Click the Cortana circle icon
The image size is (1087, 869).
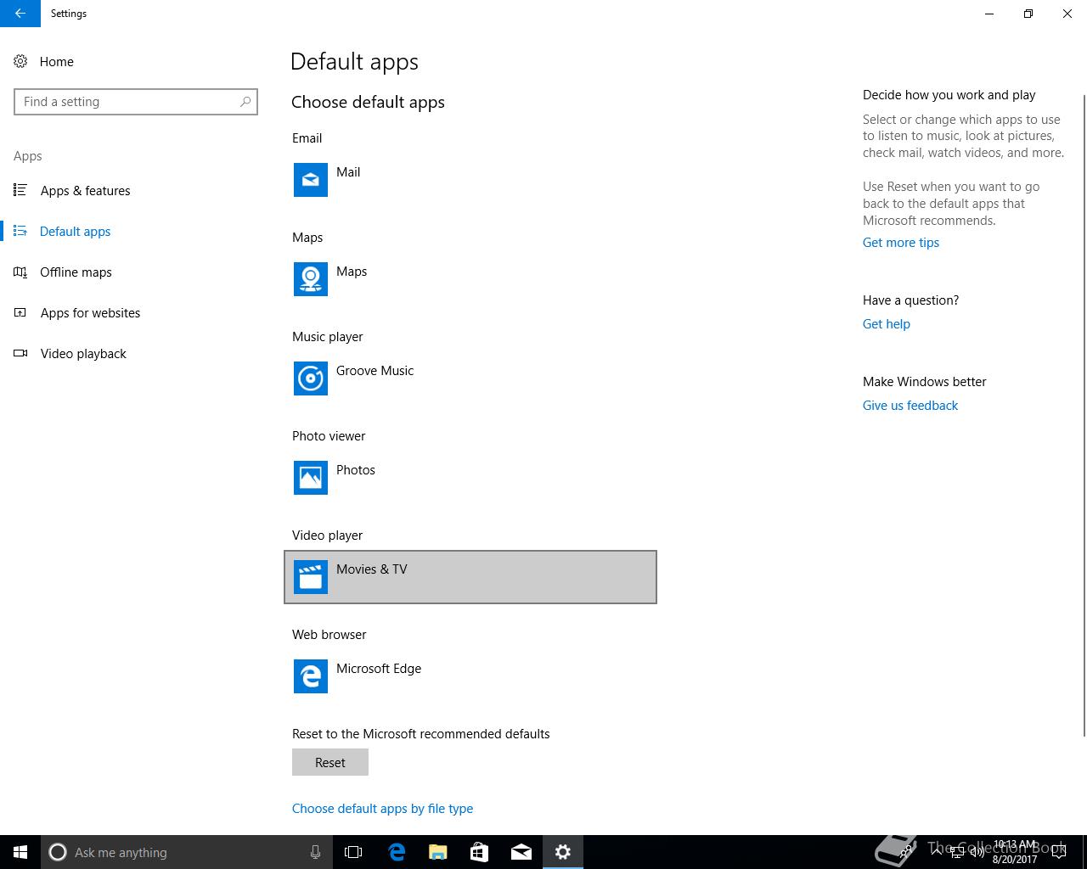pyautogui.click(x=58, y=852)
